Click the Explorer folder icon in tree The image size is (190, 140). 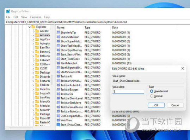pyautogui.click(x=33, y=27)
